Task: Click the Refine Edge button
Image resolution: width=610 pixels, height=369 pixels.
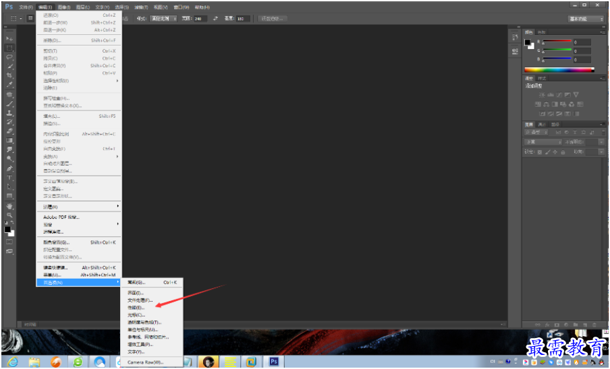Action: [273, 19]
